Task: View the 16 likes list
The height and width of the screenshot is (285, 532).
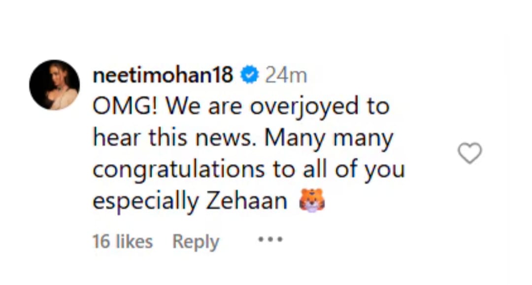Action: click(122, 242)
